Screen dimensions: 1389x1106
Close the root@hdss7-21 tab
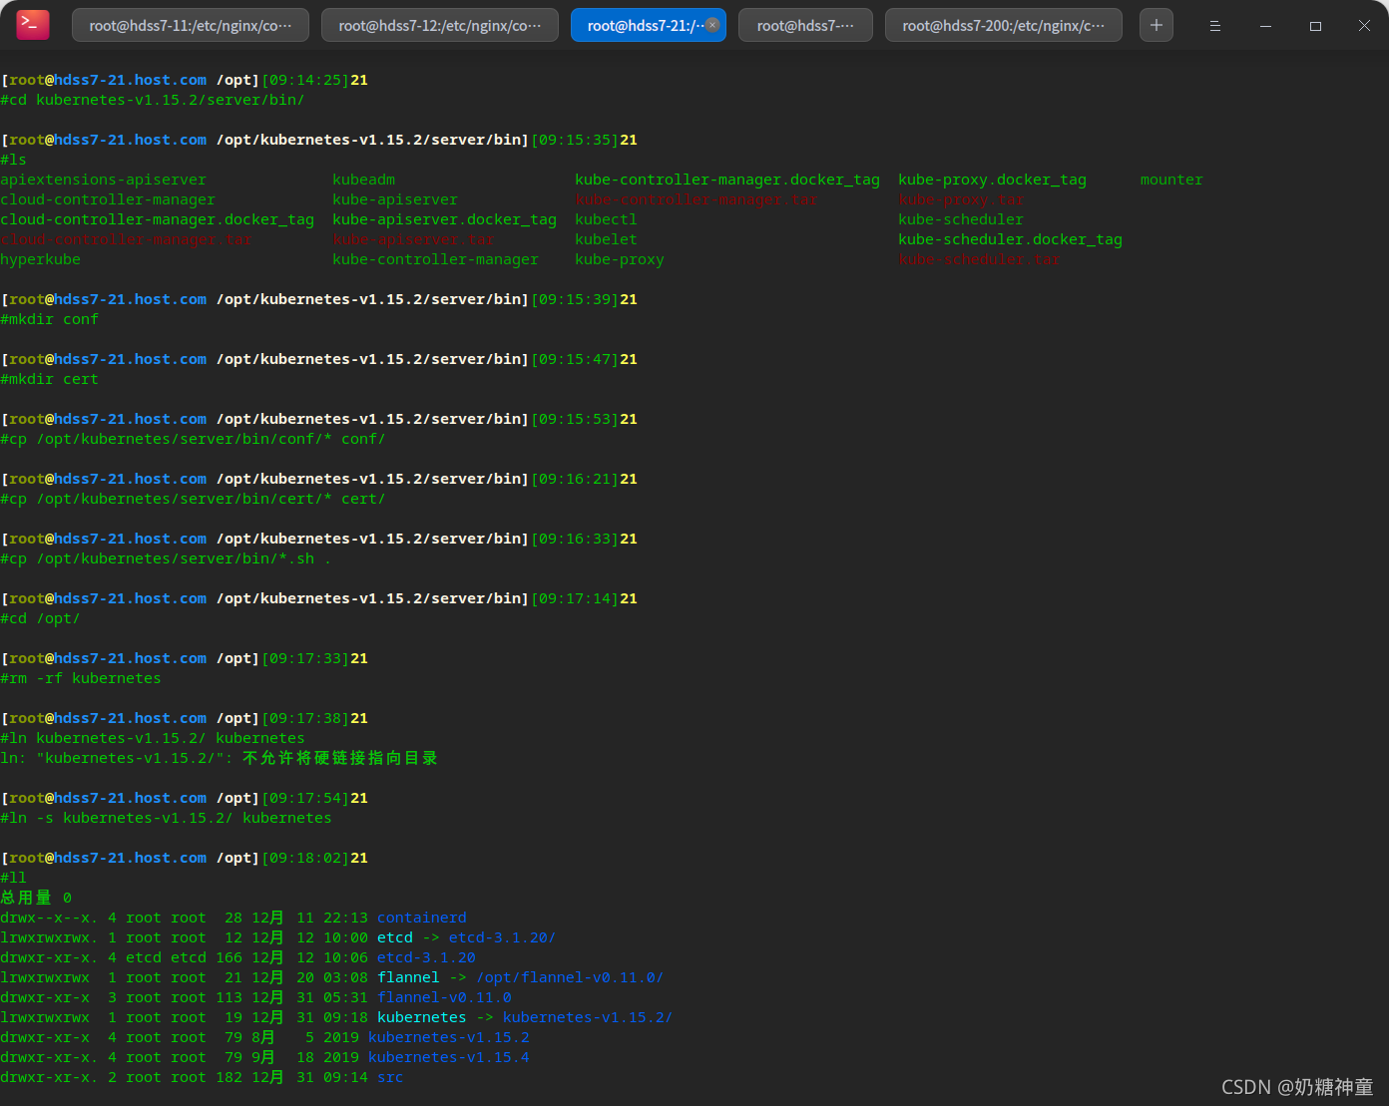coord(712,25)
